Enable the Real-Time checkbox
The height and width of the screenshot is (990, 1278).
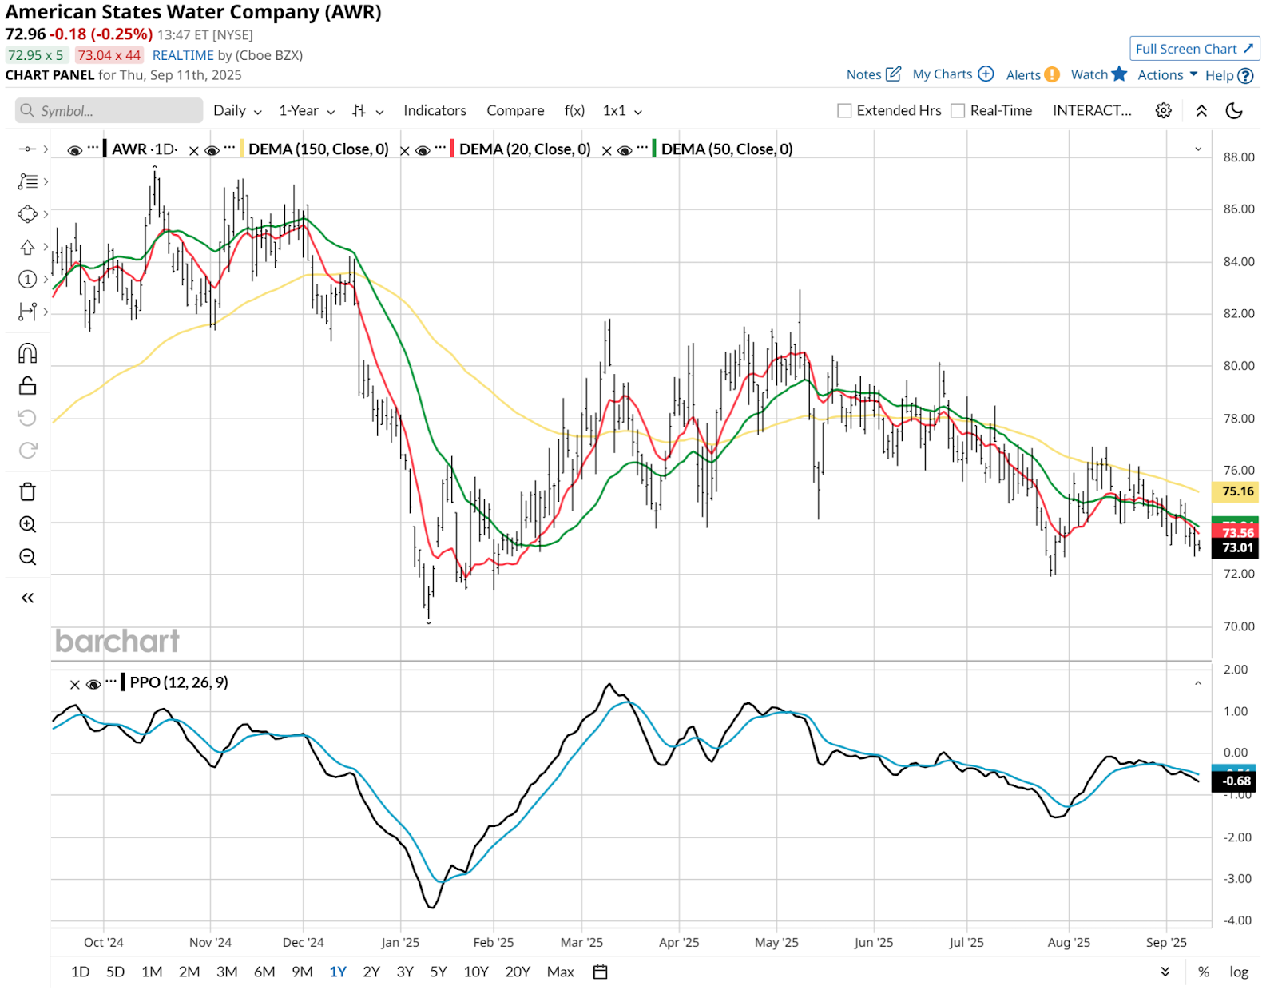(958, 111)
